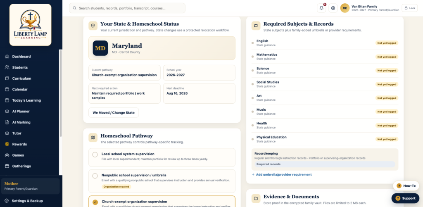
Task: Click the Today's Learning calendar icon
Action: click(7, 100)
